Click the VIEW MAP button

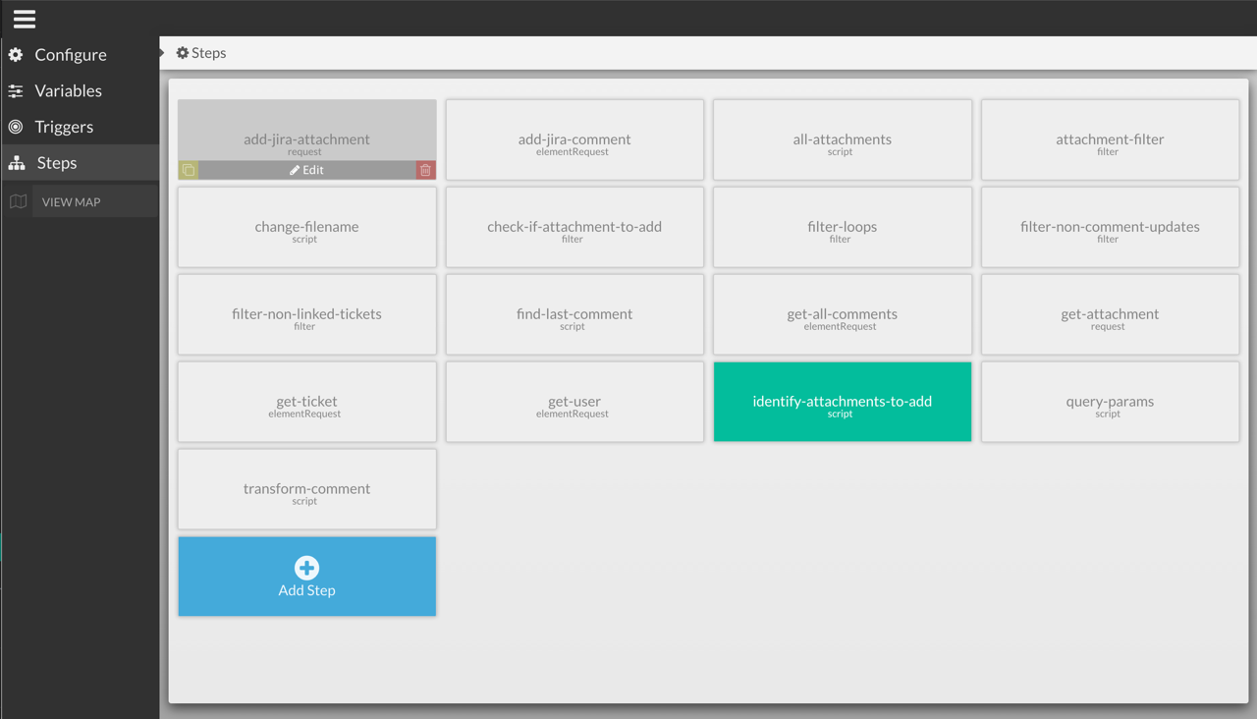click(95, 201)
